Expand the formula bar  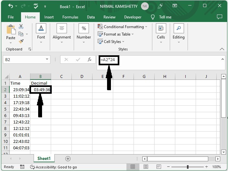[x=223, y=59]
